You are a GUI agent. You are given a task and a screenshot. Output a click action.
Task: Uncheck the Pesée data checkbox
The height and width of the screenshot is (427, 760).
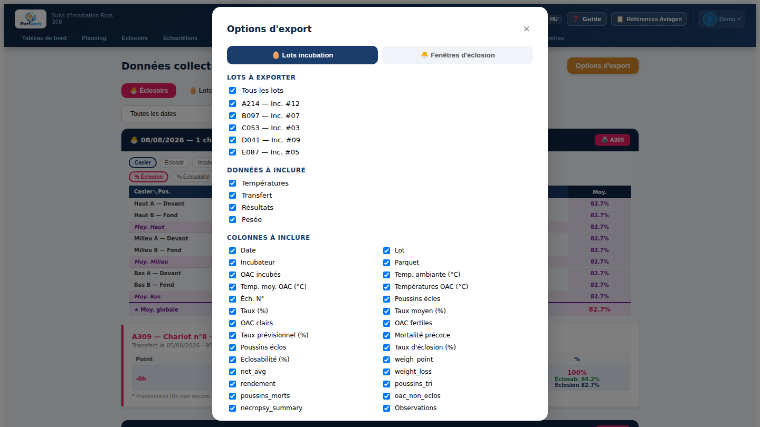click(x=232, y=220)
